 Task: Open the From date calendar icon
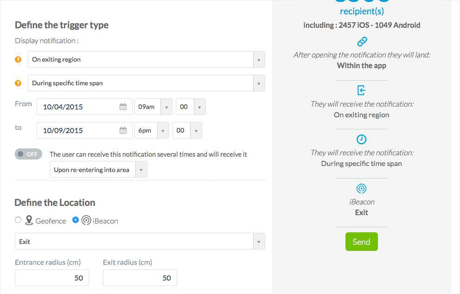[123, 107]
